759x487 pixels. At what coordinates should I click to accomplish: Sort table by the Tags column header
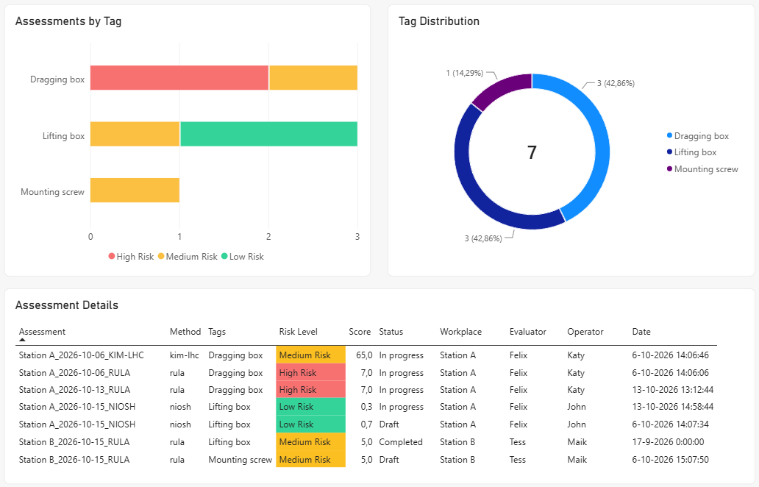coord(217,332)
